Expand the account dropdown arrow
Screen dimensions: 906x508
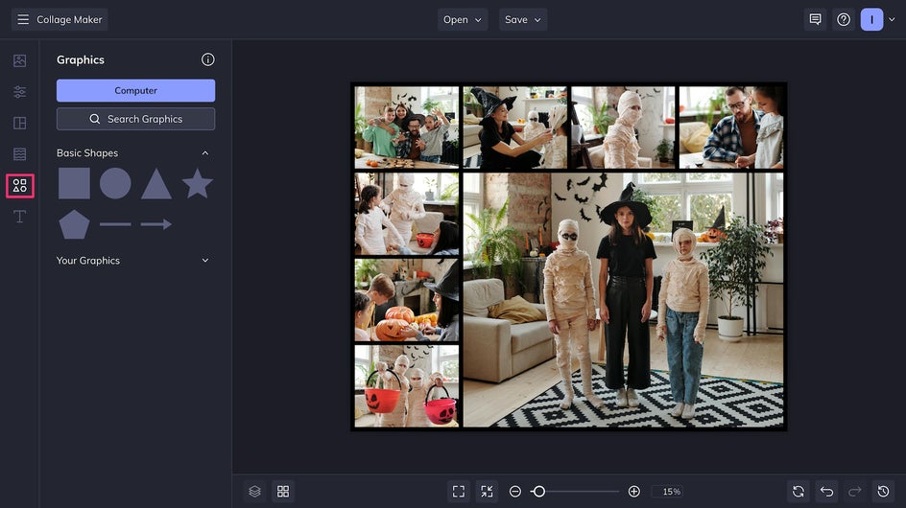point(892,19)
